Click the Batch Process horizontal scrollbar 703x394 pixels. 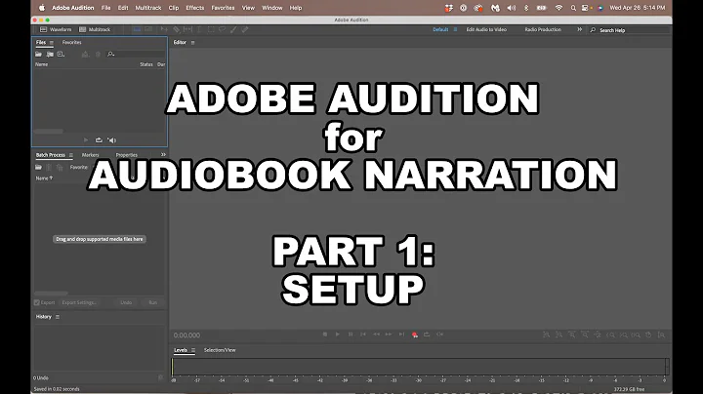pos(51,294)
